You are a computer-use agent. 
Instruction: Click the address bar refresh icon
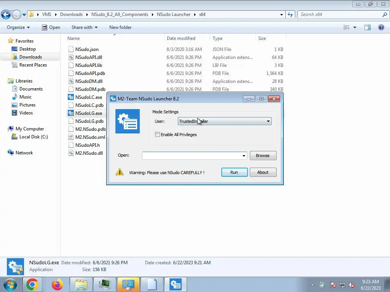click(290, 15)
